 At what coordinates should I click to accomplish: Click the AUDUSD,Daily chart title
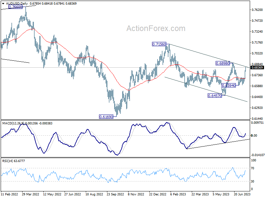pos(17,4)
